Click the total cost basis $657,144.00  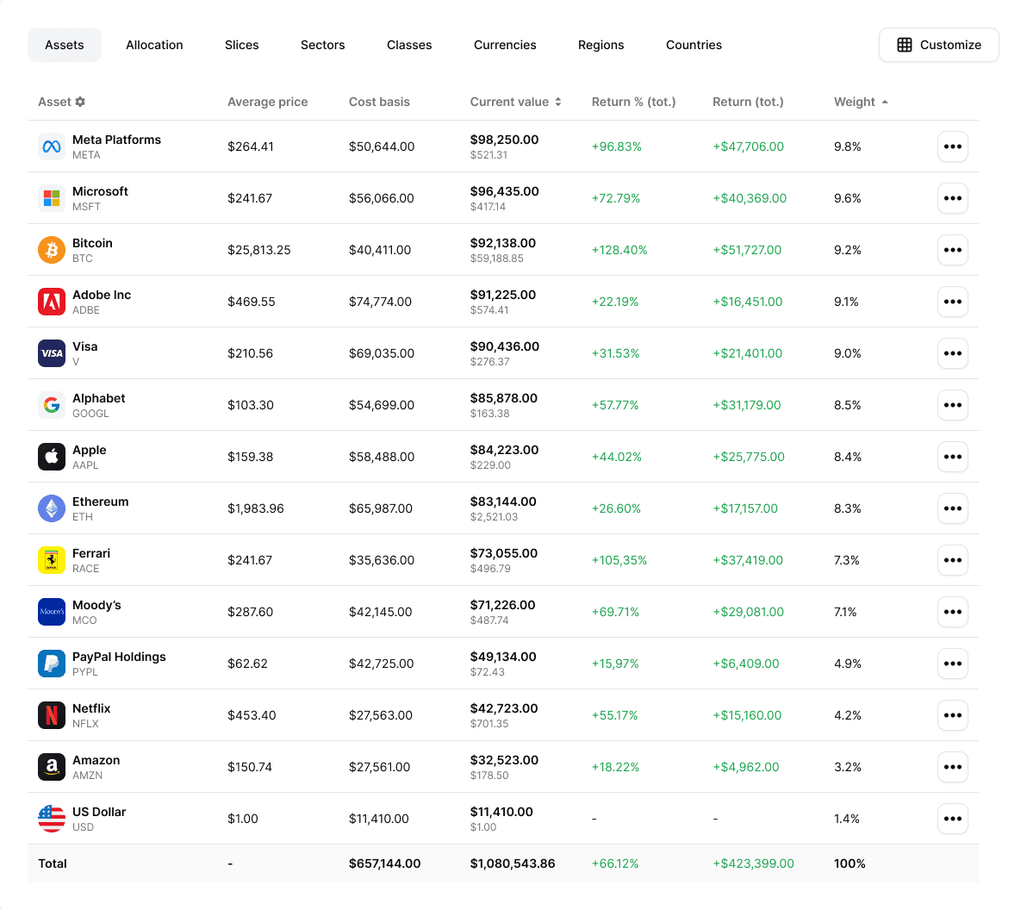(x=384, y=864)
